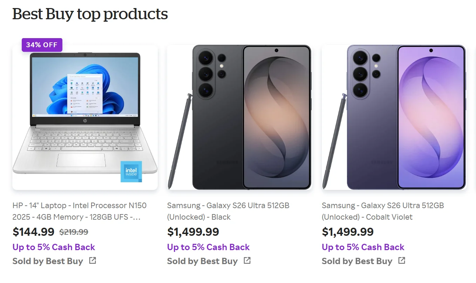Viewport: 476px width, 283px height.
Task: Click external link icon under Cobalt Violet Galaxy
Action: tap(402, 261)
